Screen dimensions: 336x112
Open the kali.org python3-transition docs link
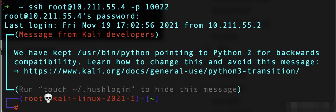click(162, 71)
